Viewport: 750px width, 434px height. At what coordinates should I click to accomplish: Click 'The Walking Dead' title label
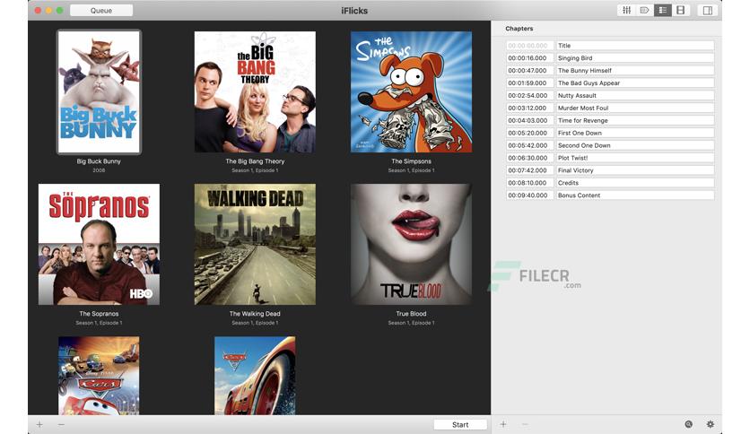tap(255, 314)
